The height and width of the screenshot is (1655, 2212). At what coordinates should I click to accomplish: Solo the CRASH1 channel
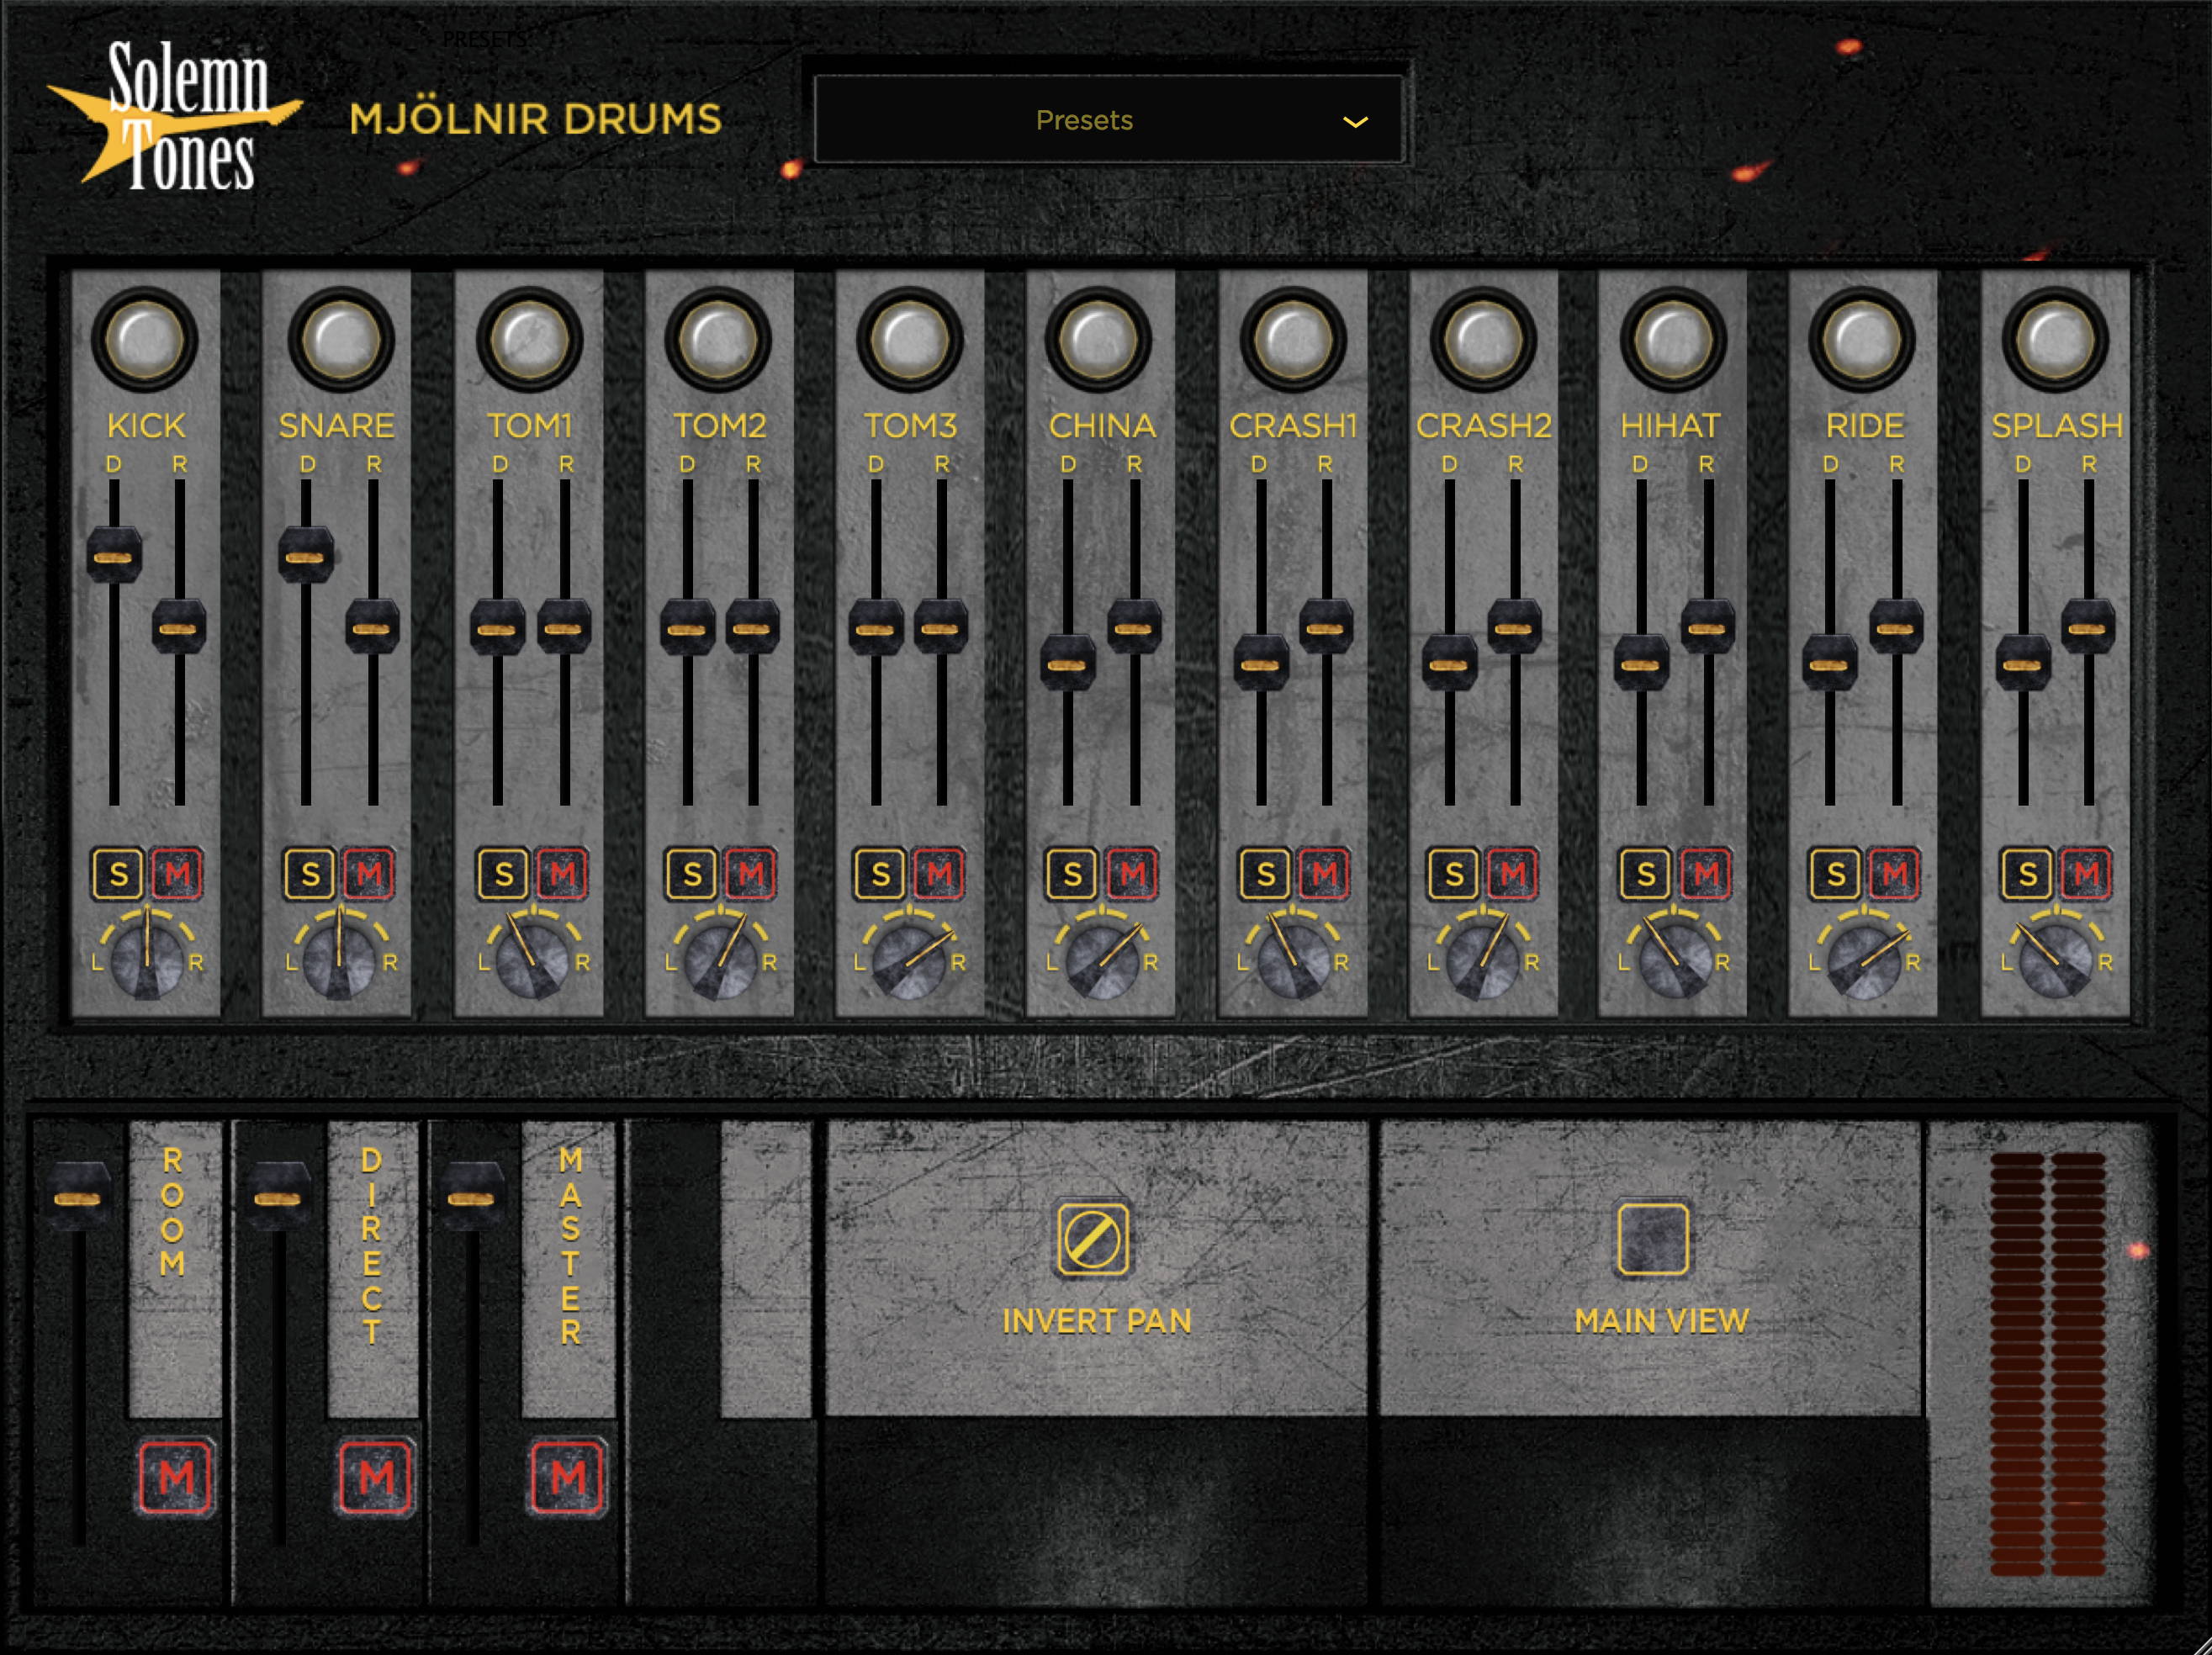pyautogui.click(x=1265, y=874)
